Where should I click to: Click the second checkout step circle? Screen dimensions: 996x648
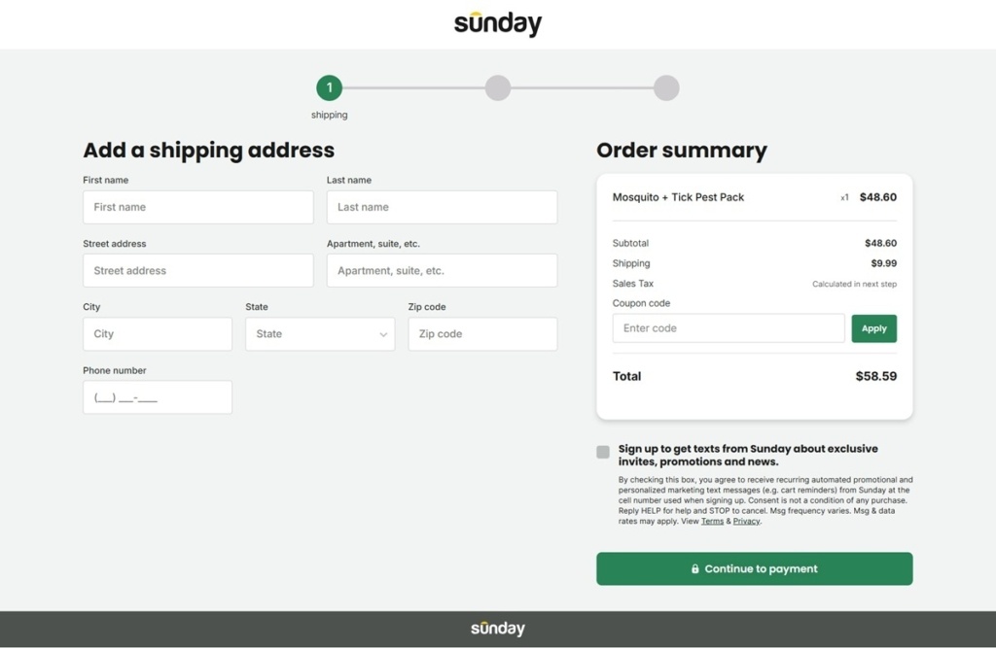[x=498, y=87]
